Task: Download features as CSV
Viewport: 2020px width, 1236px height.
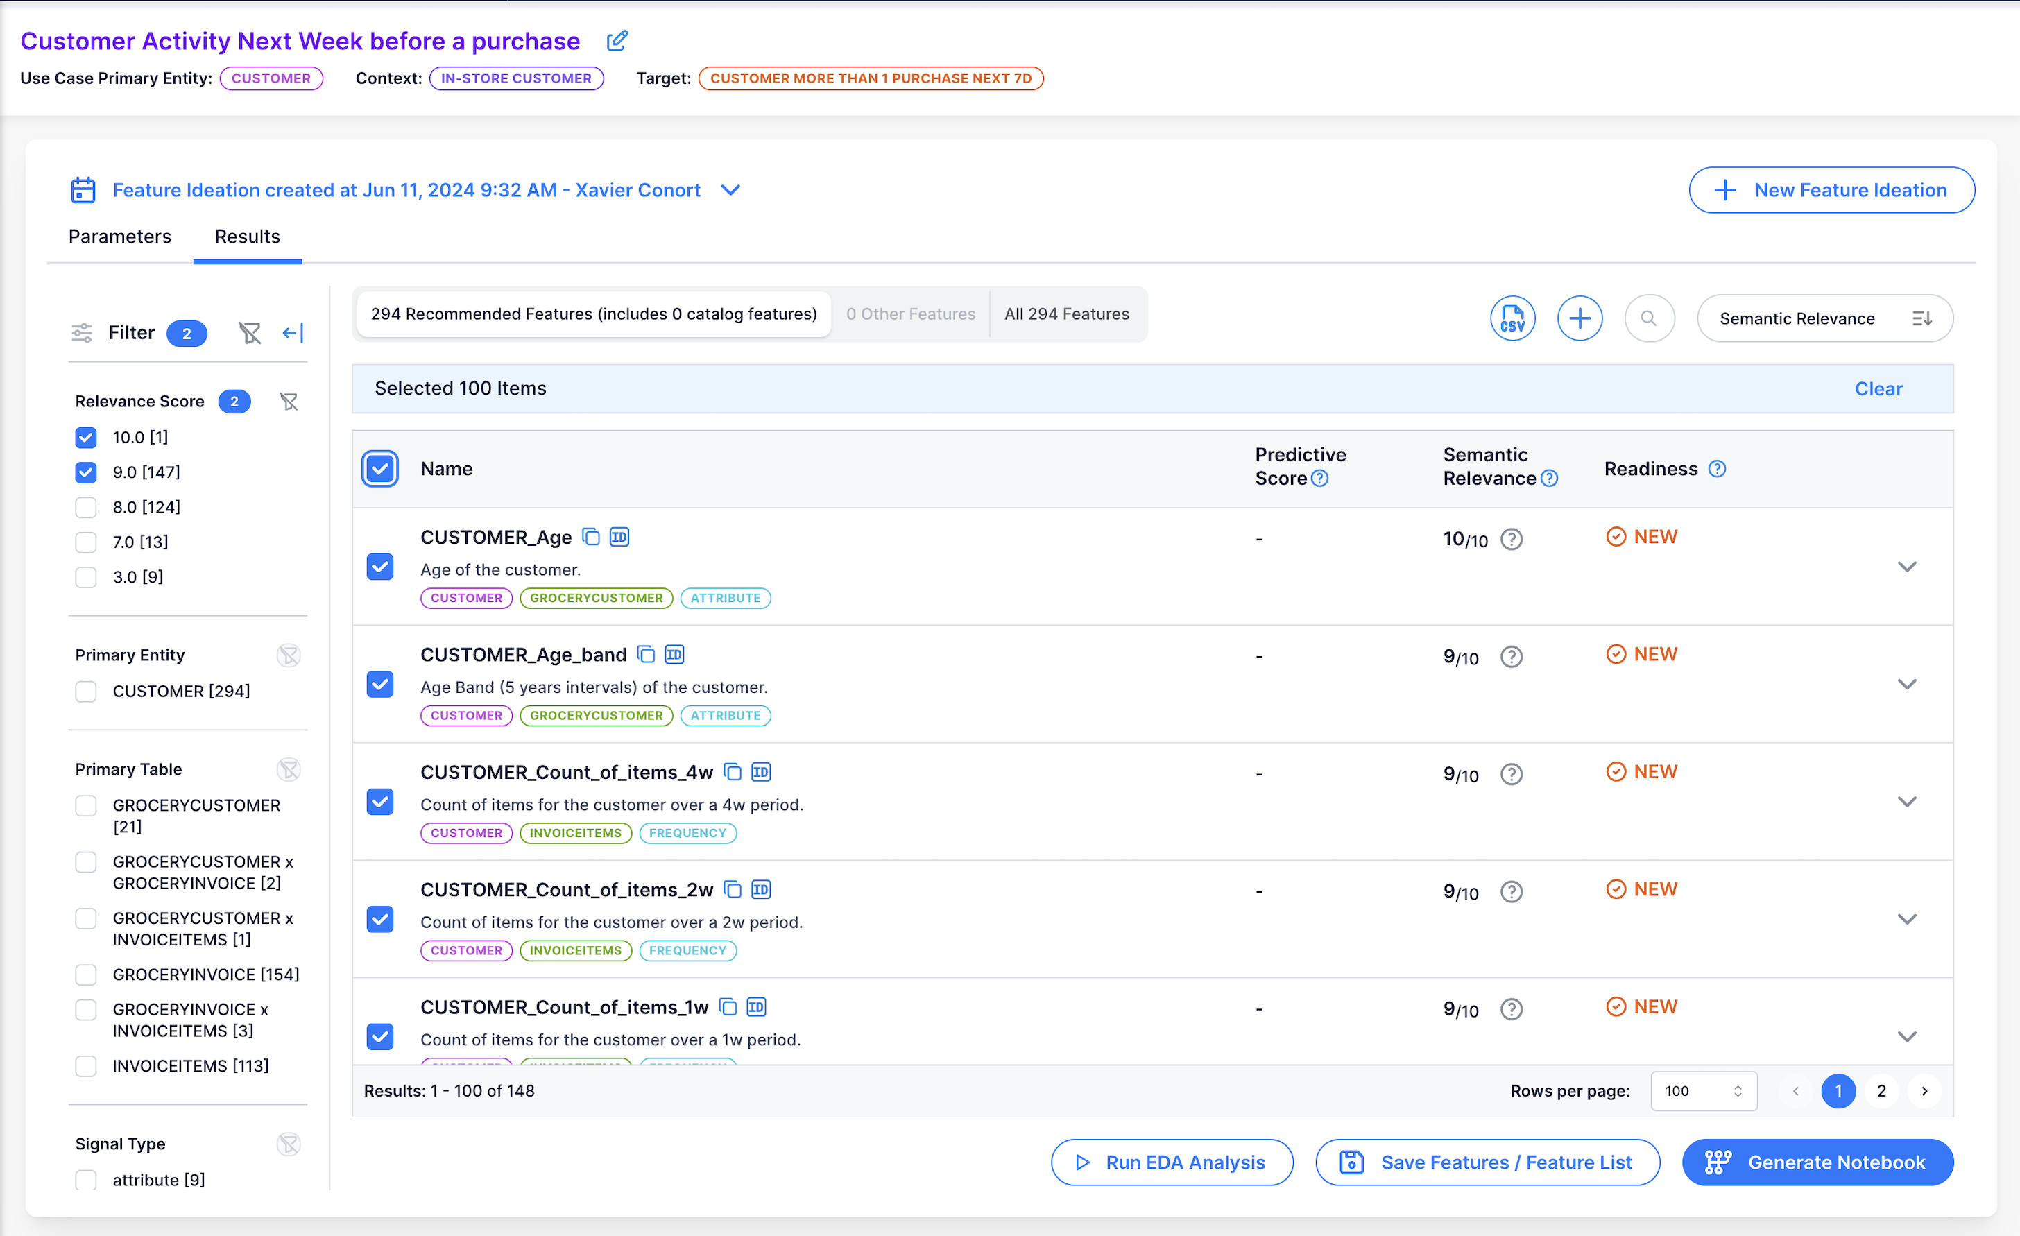Action: (1512, 318)
